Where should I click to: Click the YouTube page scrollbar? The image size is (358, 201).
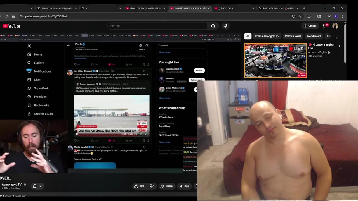point(345,43)
